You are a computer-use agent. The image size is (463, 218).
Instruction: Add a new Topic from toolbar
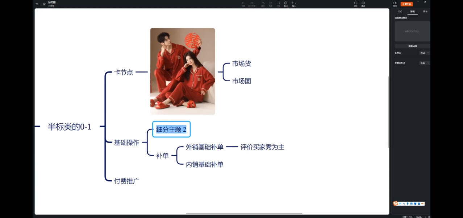click(x=243, y=4)
